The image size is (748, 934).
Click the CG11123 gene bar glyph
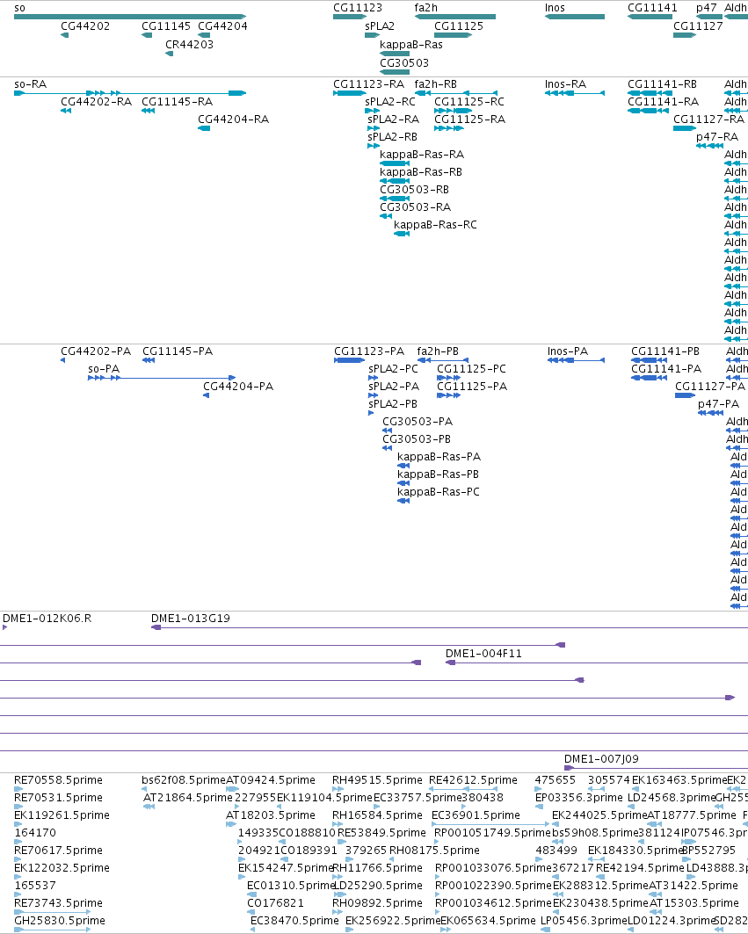pyautogui.click(x=350, y=17)
